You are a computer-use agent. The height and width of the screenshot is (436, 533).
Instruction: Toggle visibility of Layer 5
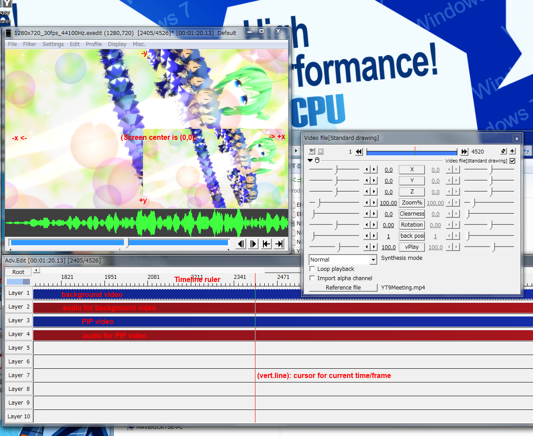click(19, 348)
